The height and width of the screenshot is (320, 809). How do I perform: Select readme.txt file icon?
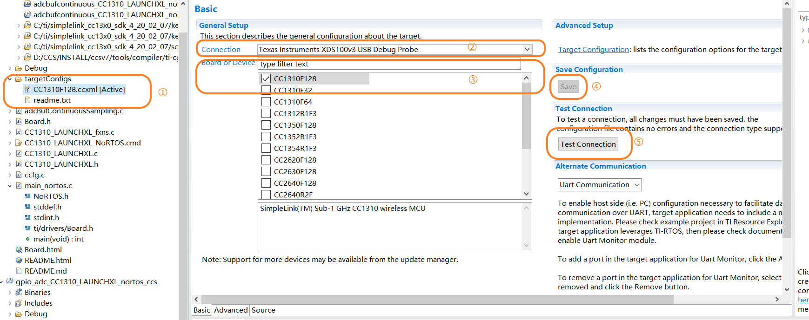[27, 100]
